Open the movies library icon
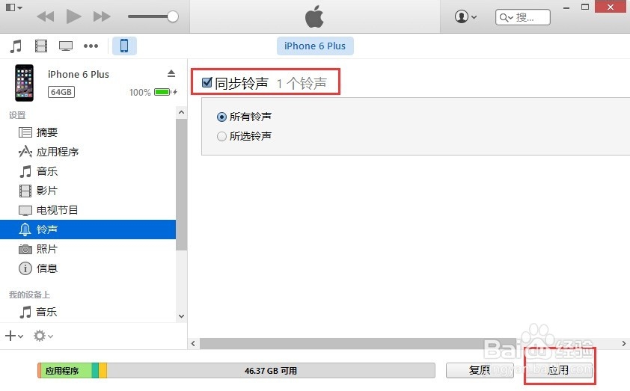630x391 pixels. coord(41,46)
